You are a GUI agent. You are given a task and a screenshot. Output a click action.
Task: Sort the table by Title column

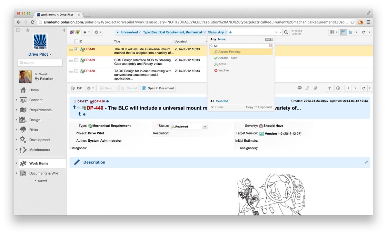click(x=117, y=42)
